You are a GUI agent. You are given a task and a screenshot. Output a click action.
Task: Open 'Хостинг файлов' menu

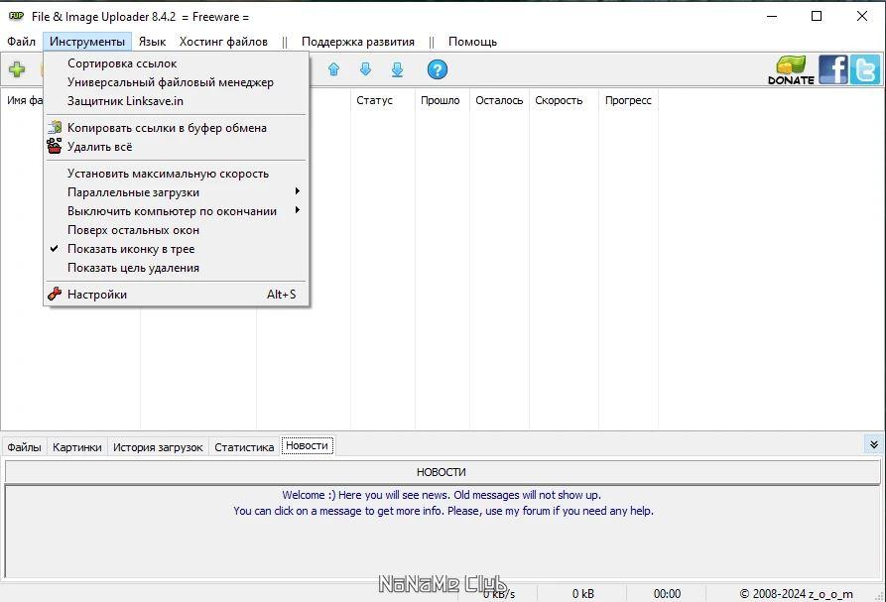pos(223,42)
